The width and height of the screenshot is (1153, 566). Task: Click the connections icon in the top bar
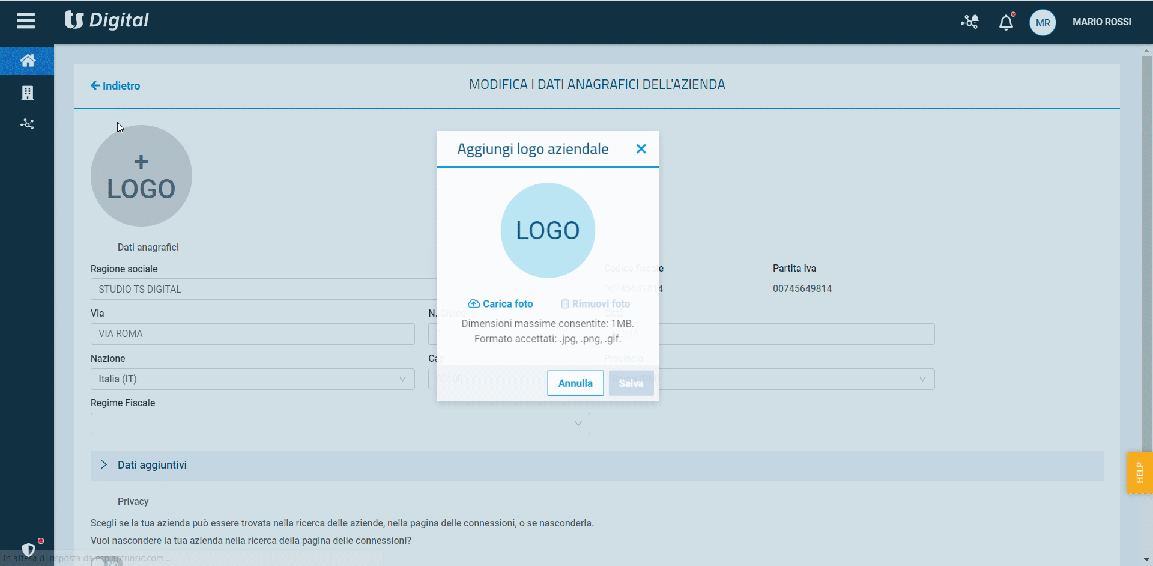[969, 22]
